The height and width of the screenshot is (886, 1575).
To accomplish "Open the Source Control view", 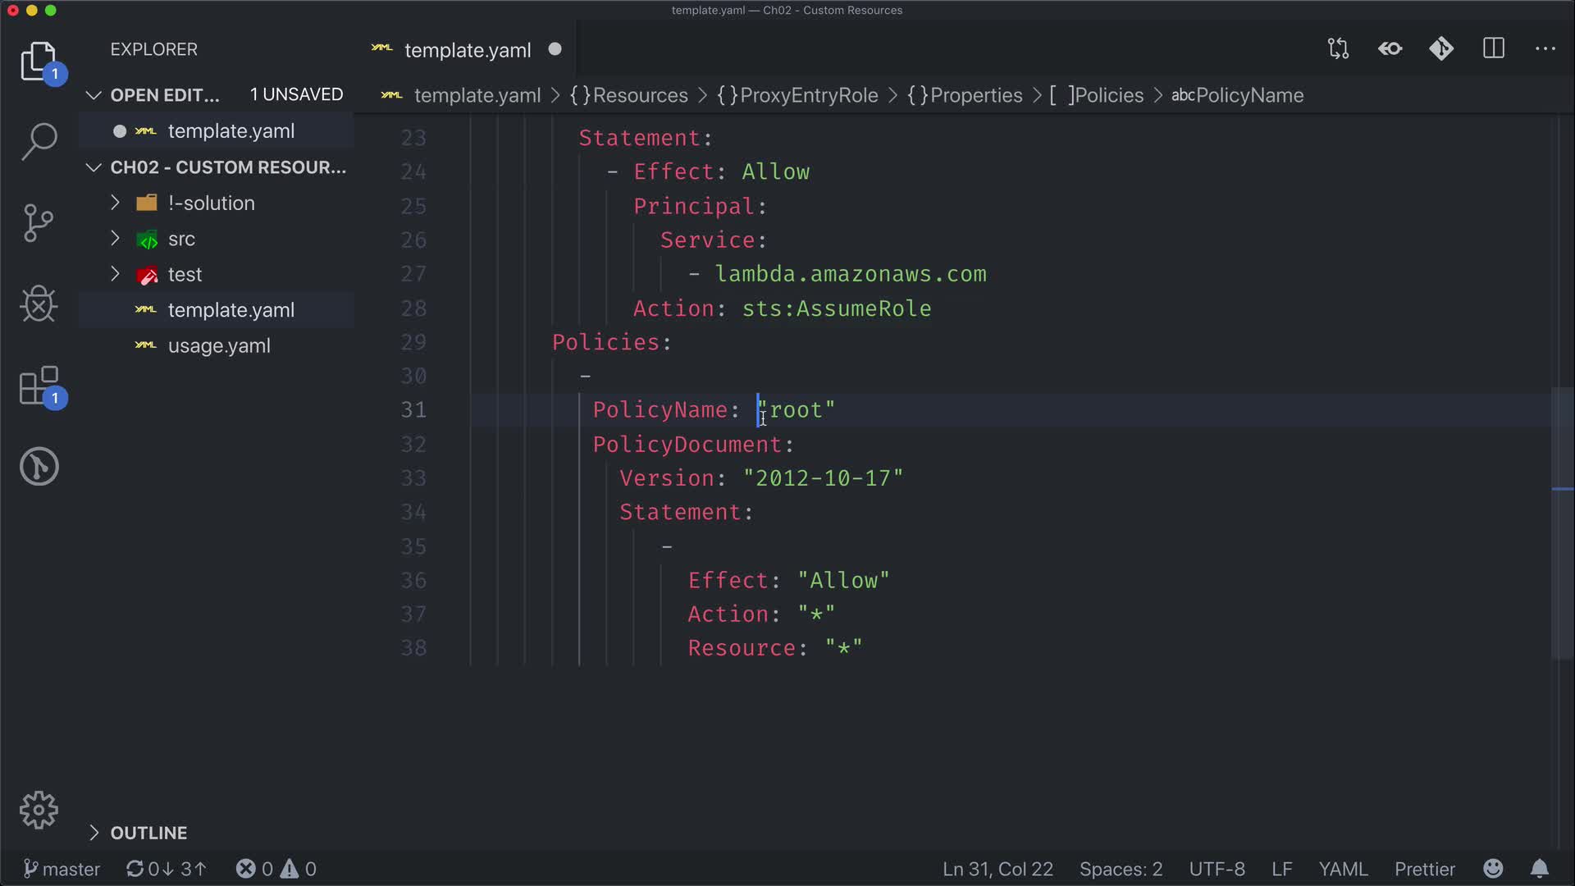I will (x=39, y=223).
